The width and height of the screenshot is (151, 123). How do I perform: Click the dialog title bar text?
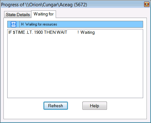[x=44, y=5]
